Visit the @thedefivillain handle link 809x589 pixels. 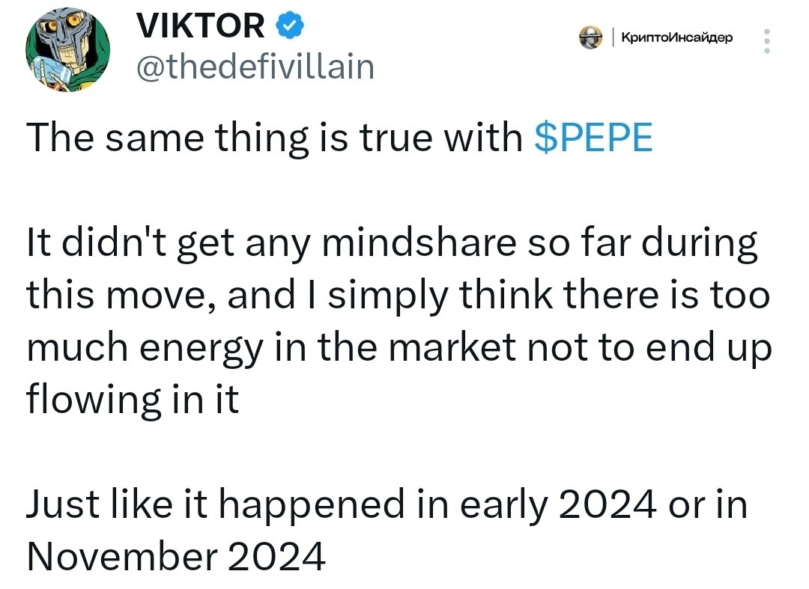click(x=255, y=67)
